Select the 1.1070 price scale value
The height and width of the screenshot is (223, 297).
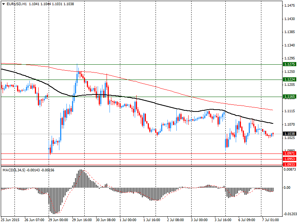[290, 125]
